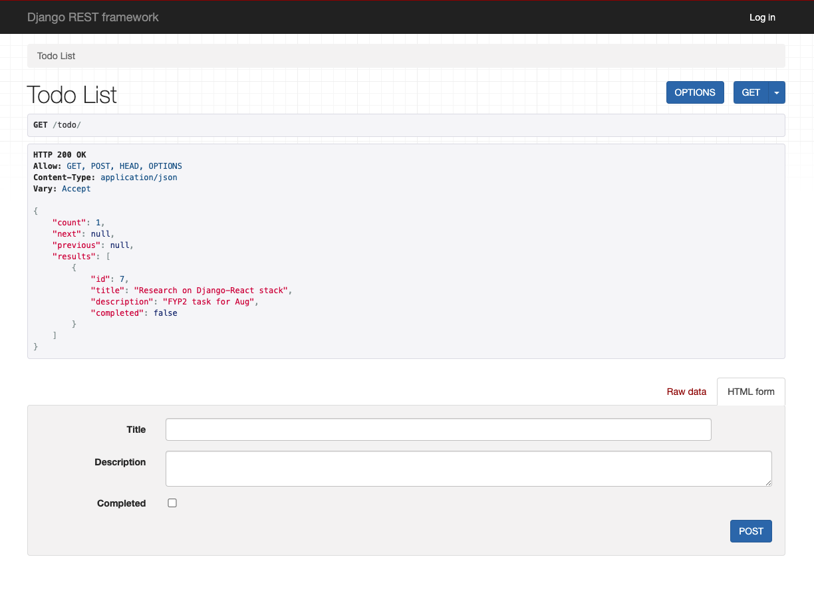Click the "Vary: Accept" header line
814x593 pixels.
click(x=62, y=189)
